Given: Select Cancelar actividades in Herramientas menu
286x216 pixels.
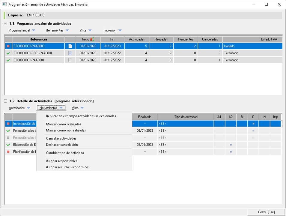Looking at the screenshot, I should tap(61, 139).
